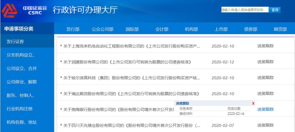
Task: Click 进度跟踪 for 上海克来机电 row
Action: pos(265,46)
